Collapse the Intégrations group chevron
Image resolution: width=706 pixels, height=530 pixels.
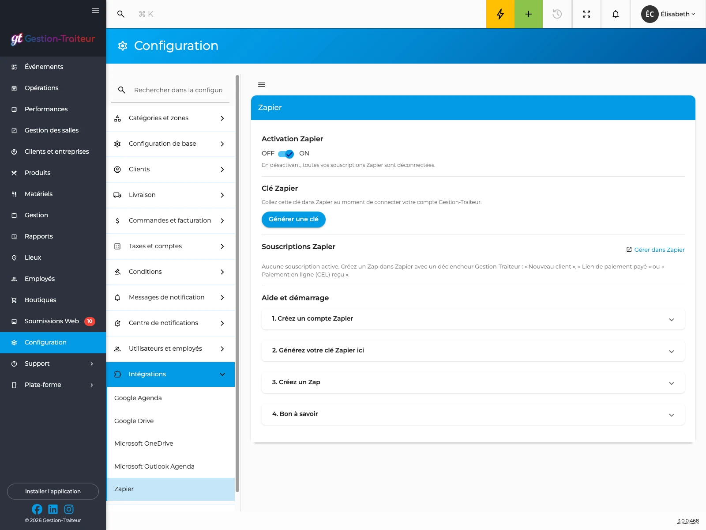pos(222,374)
